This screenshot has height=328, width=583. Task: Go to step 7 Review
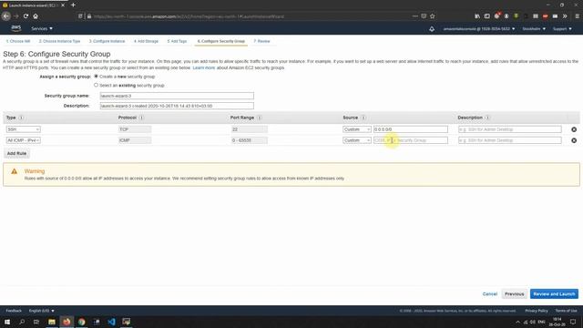(261, 41)
